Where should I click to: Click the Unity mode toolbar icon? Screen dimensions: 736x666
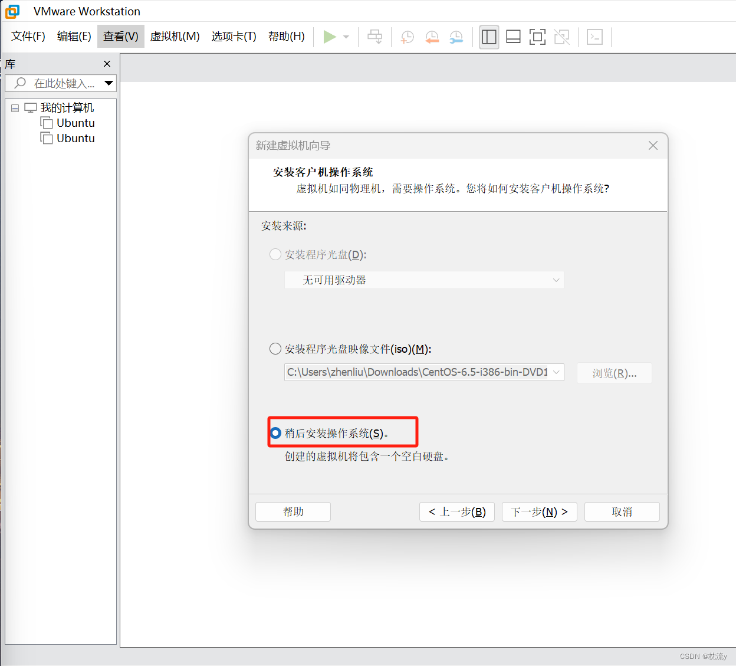tap(561, 37)
